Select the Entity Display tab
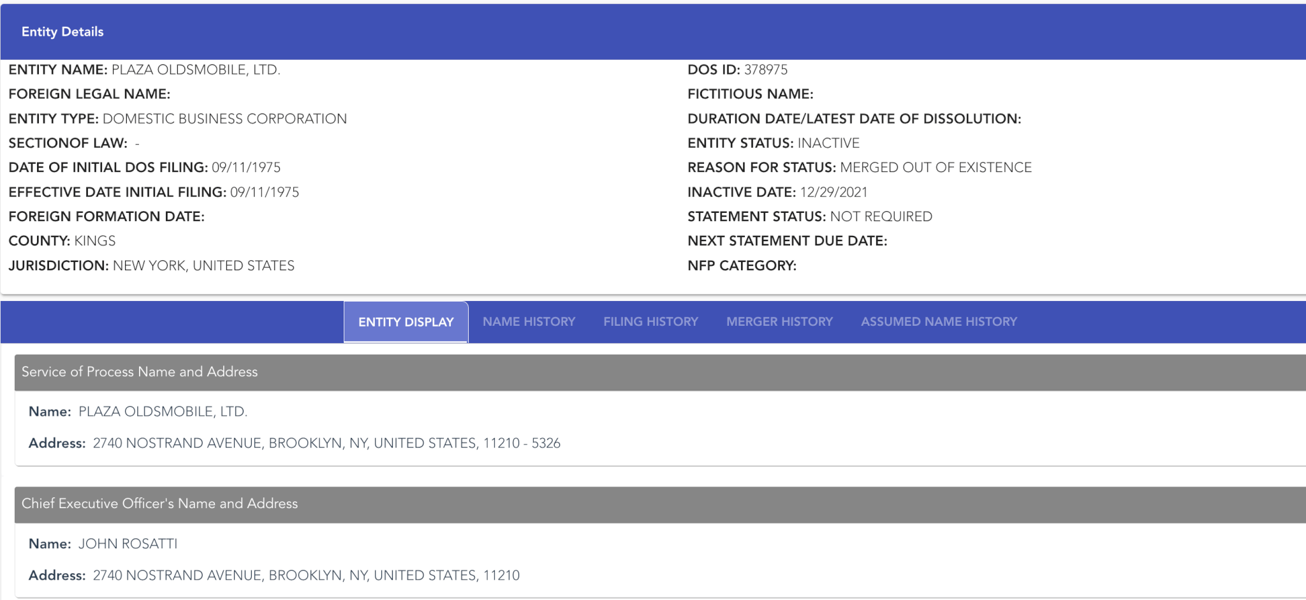Image resolution: width=1306 pixels, height=600 pixels. click(406, 323)
